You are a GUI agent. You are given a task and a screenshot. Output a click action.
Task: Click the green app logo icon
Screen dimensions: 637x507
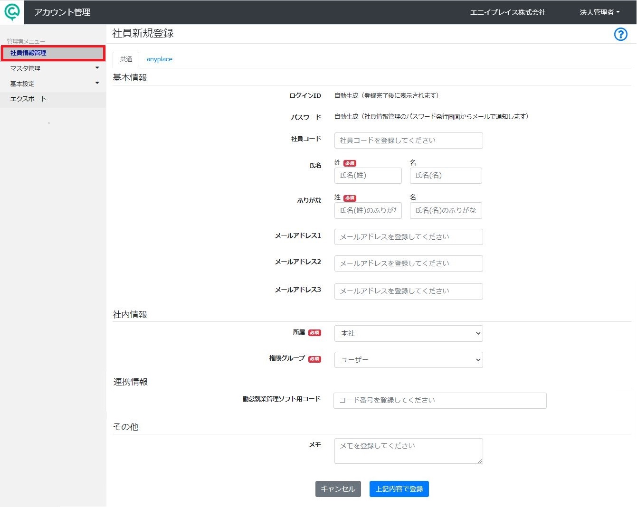[x=12, y=12]
